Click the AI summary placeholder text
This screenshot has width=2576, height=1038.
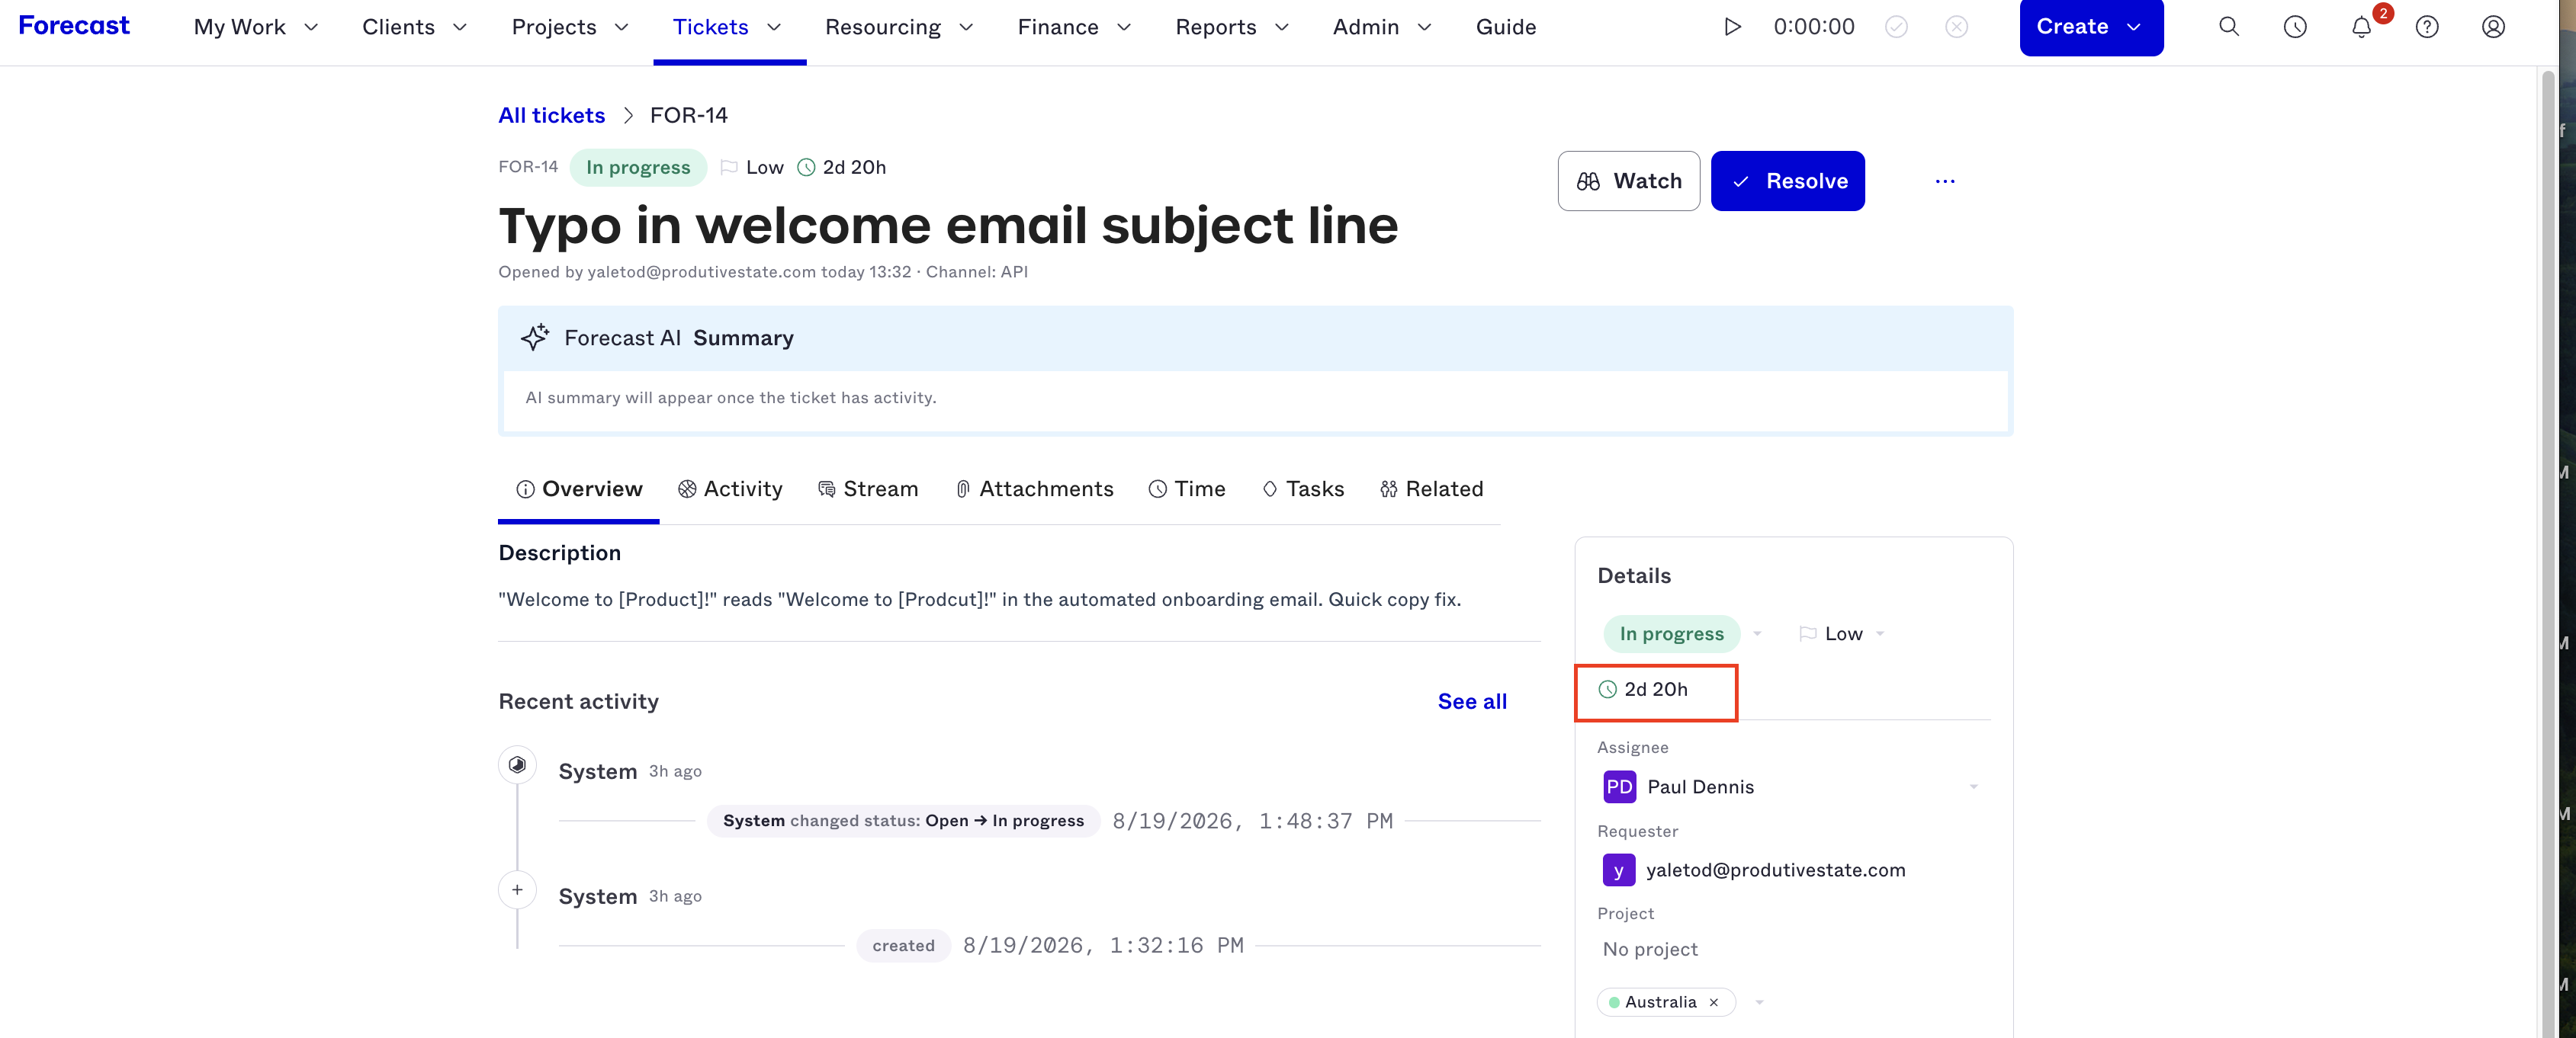click(731, 398)
